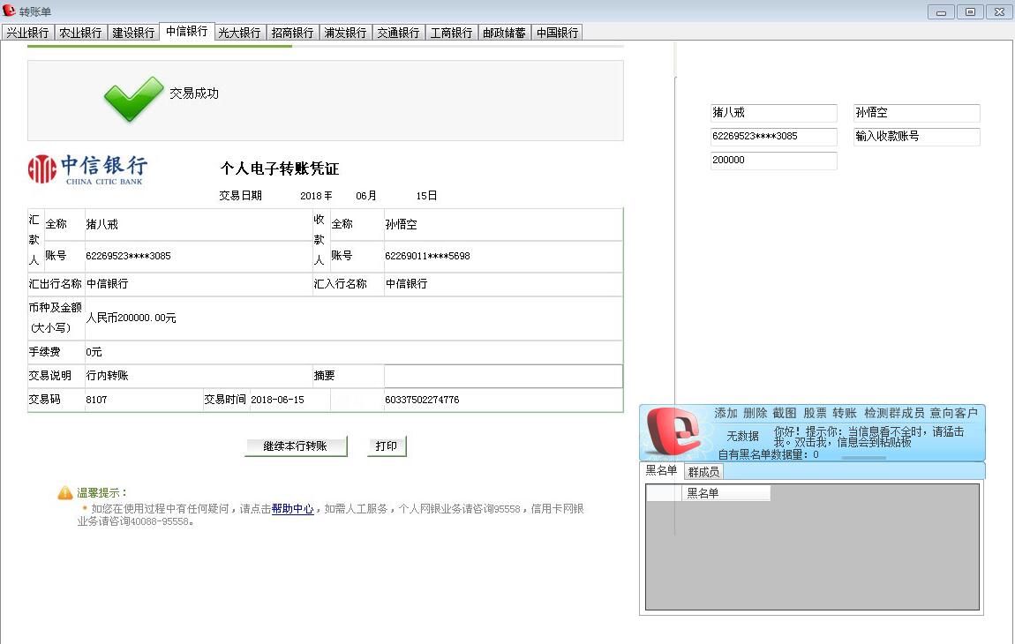Click the 行内转账 text

[x=108, y=376]
